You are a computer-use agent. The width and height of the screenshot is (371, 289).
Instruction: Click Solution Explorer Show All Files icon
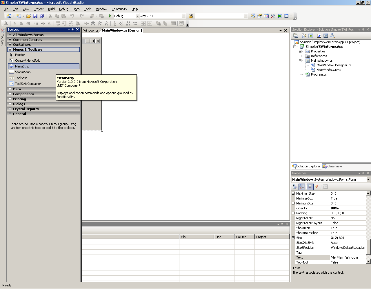(x=304, y=36)
